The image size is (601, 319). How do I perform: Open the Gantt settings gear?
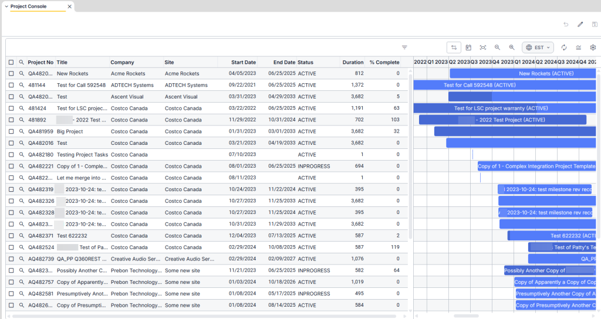(x=593, y=47)
